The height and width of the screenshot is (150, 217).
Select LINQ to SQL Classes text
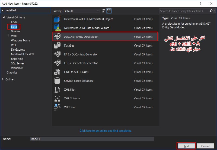tap(76, 72)
